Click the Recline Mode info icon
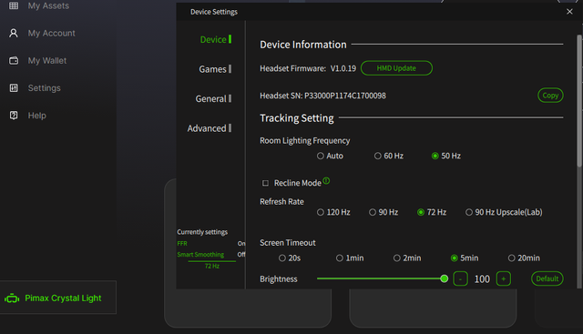This screenshot has width=583, height=334. tap(326, 180)
